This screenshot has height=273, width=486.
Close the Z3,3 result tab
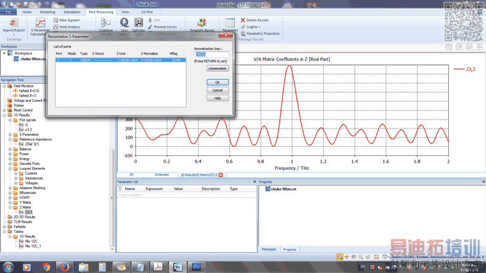(x=221, y=175)
